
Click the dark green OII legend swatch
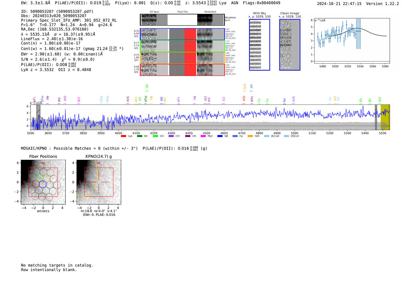139,136
